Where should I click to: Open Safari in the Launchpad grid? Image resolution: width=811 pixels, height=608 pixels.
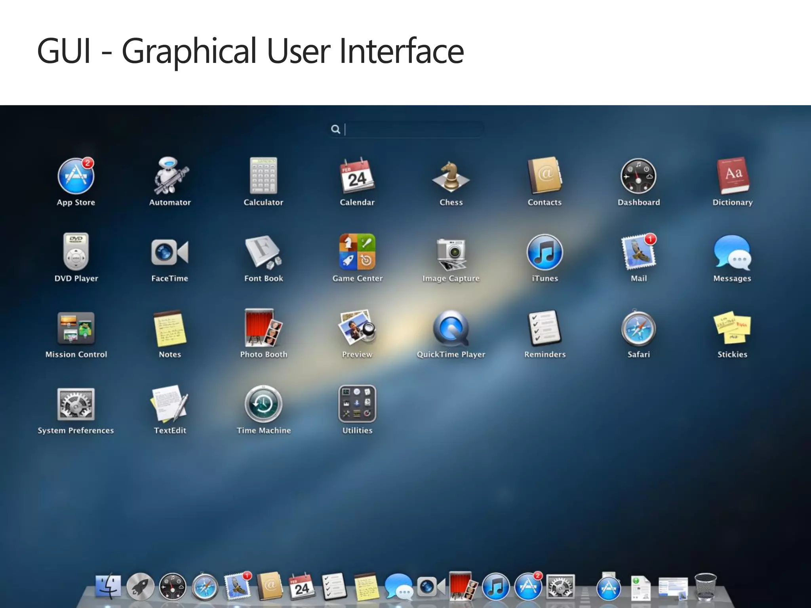[x=638, y=328]
